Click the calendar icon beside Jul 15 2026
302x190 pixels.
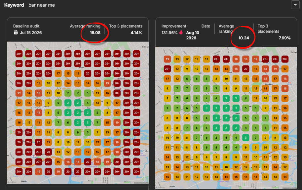point(16,32)
